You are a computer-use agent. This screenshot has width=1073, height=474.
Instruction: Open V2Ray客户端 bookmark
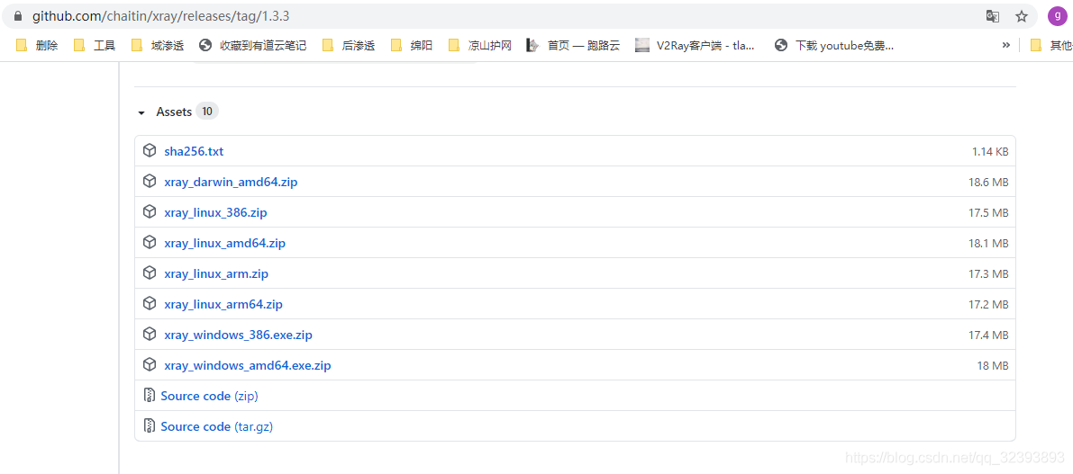click(x=695, y=45)
